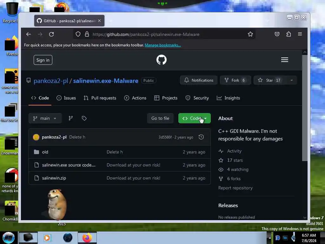Go to GitHub home via Octocat logo
Viewport: 325px width, 244px height.
(x=162, y=60)
